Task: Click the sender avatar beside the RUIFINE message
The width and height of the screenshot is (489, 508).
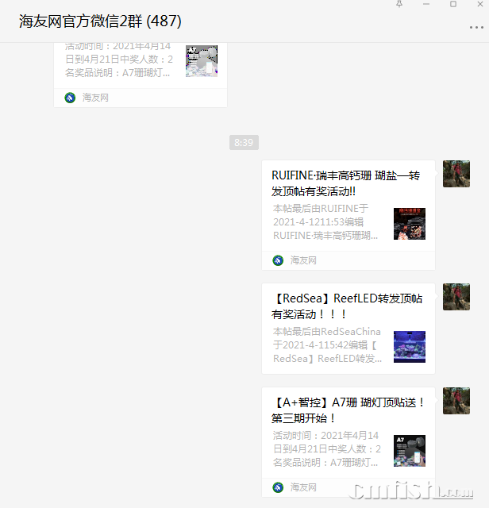Action: (x=456, y=174)
